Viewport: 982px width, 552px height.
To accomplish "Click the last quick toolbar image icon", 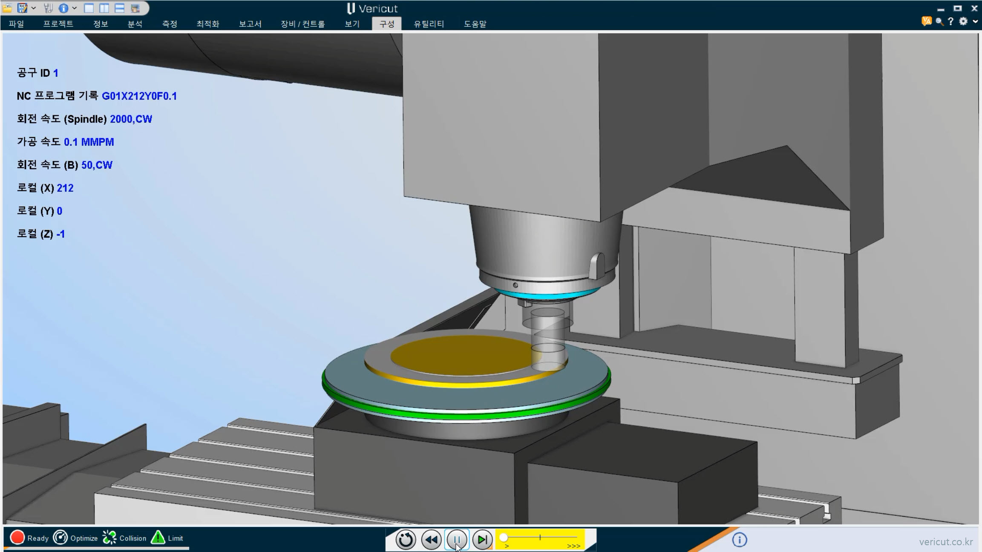I will point(135,8).
